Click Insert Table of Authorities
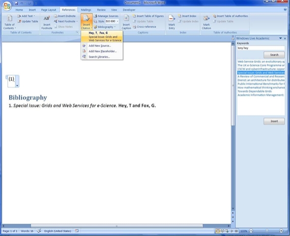 [x=231, y=16]
